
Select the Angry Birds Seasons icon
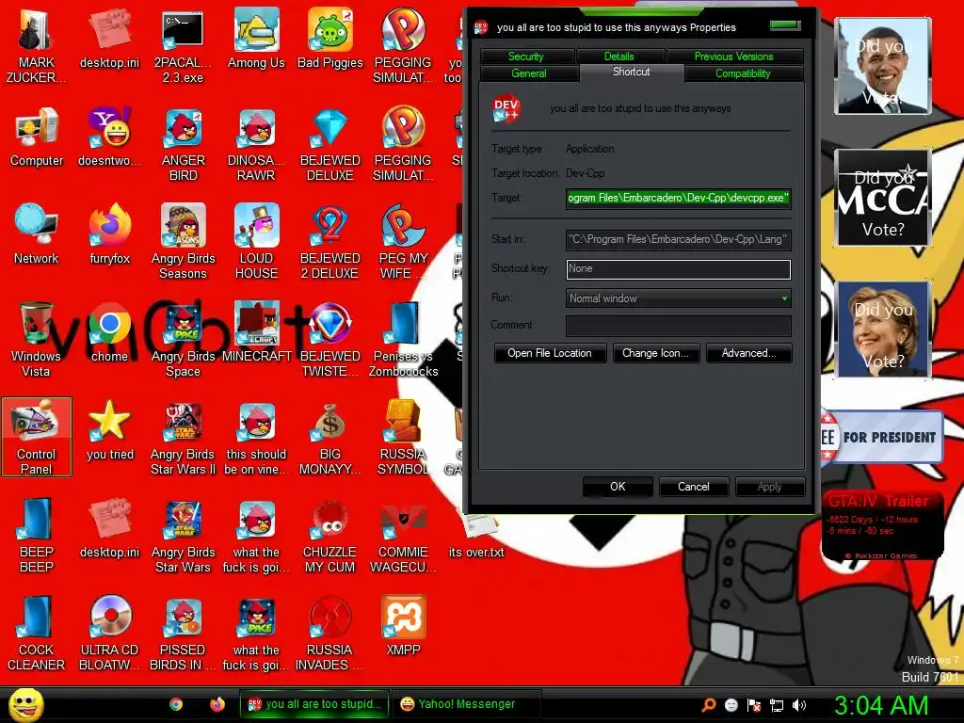click(x=183, y=242)
